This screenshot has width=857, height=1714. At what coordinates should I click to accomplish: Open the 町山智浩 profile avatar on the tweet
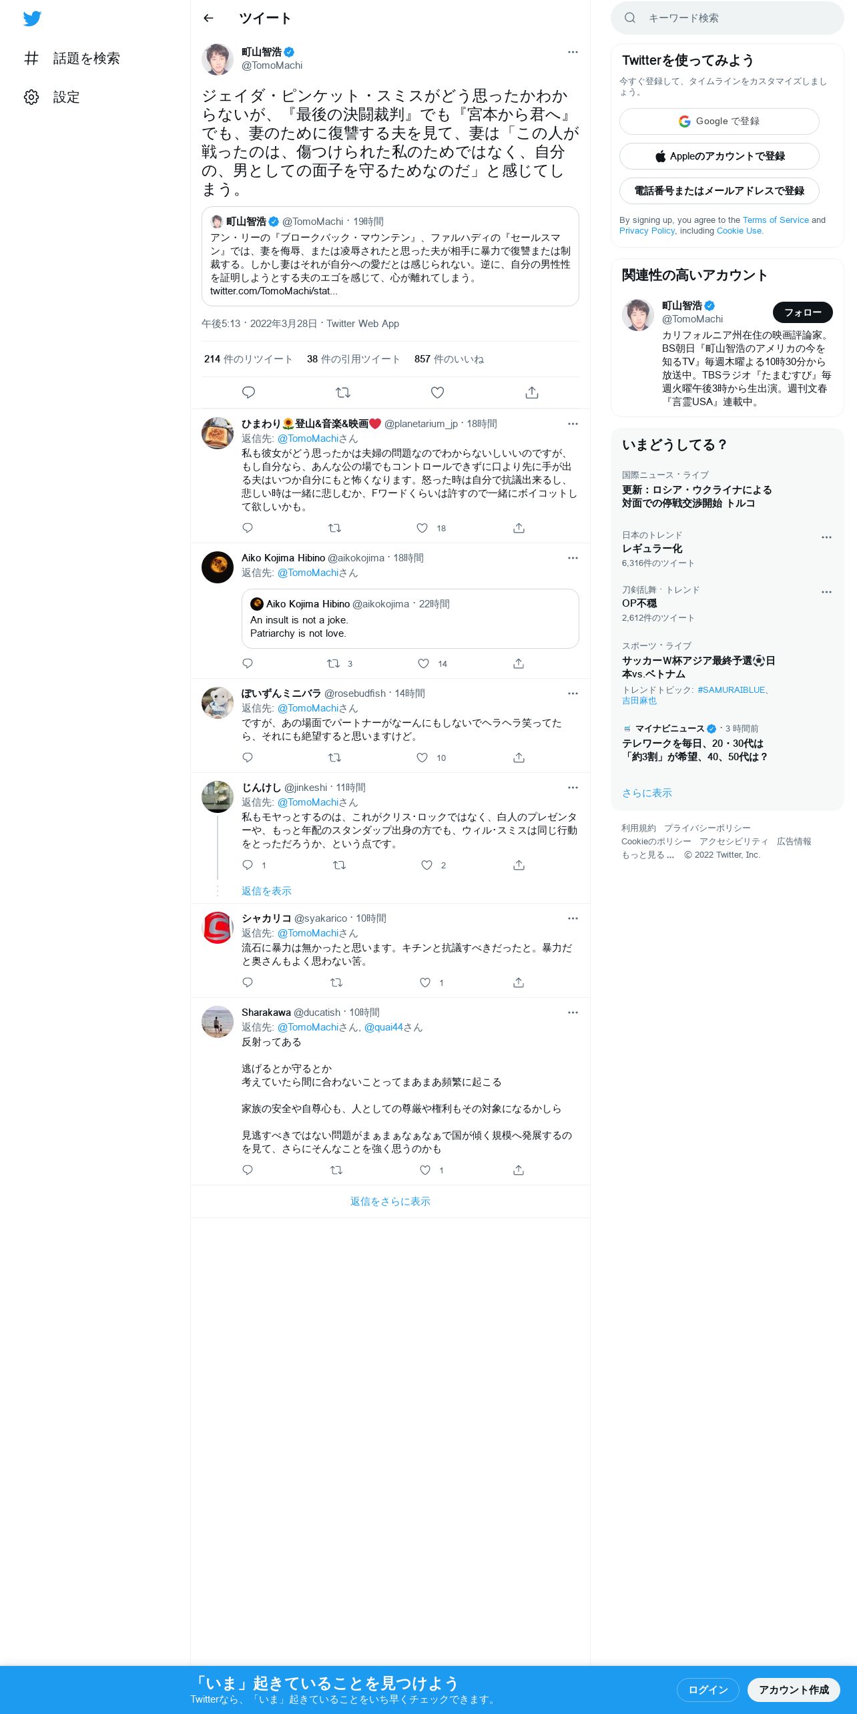pyautogui.click(x=218, y=59)
